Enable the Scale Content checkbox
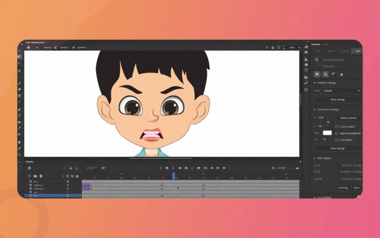The image size is (380, 238). pyautogui.click(x=337, y=127)
